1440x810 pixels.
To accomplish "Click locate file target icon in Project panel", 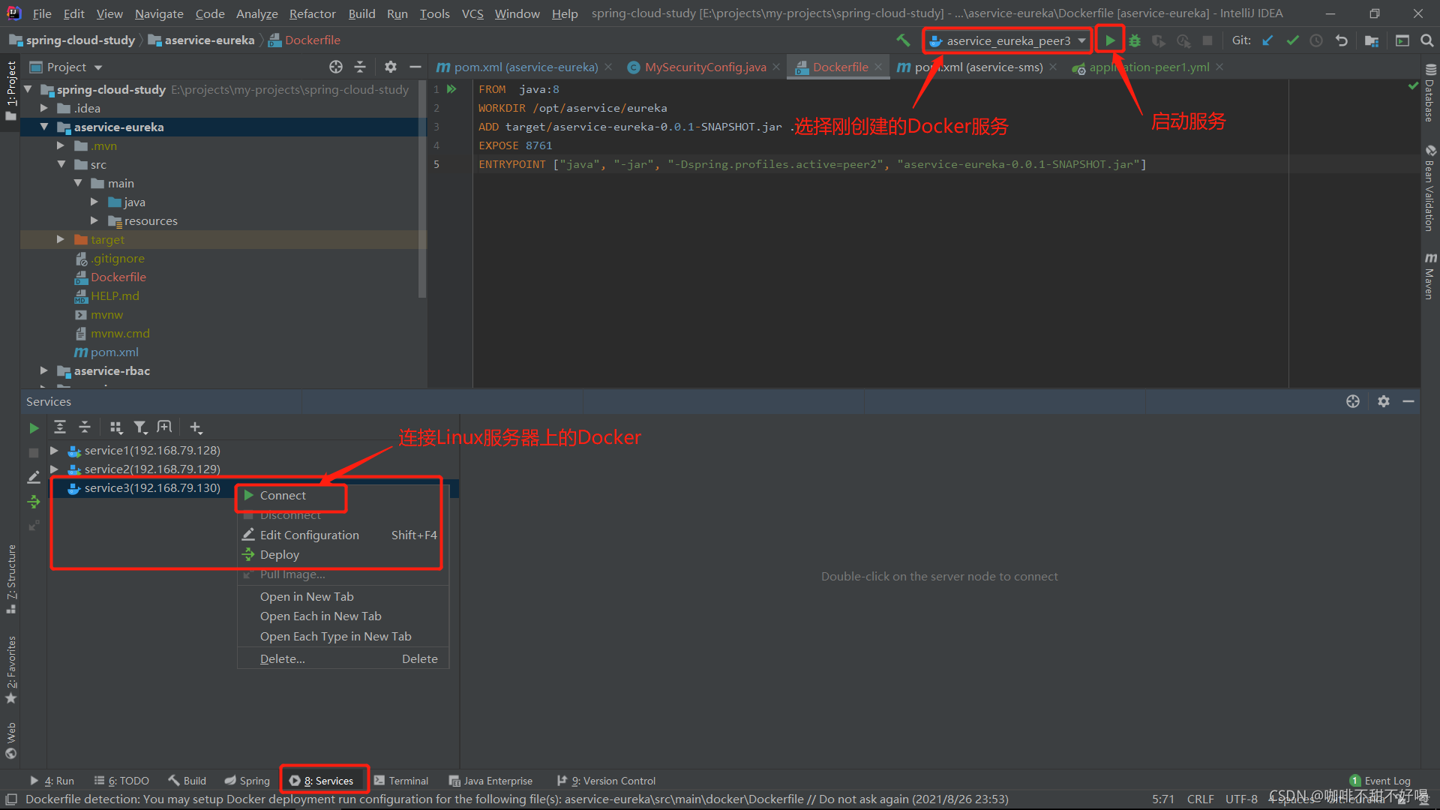I will tap(336, 67).
